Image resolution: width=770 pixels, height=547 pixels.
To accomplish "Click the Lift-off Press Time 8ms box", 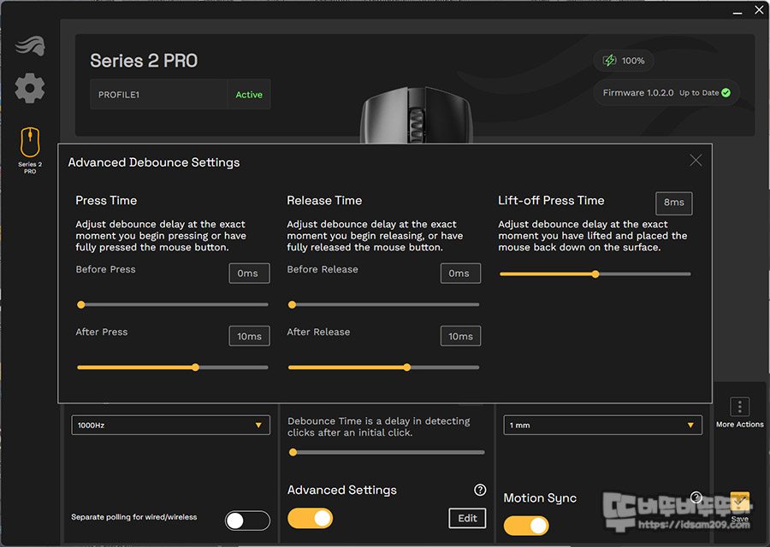I will click(674, 203).
